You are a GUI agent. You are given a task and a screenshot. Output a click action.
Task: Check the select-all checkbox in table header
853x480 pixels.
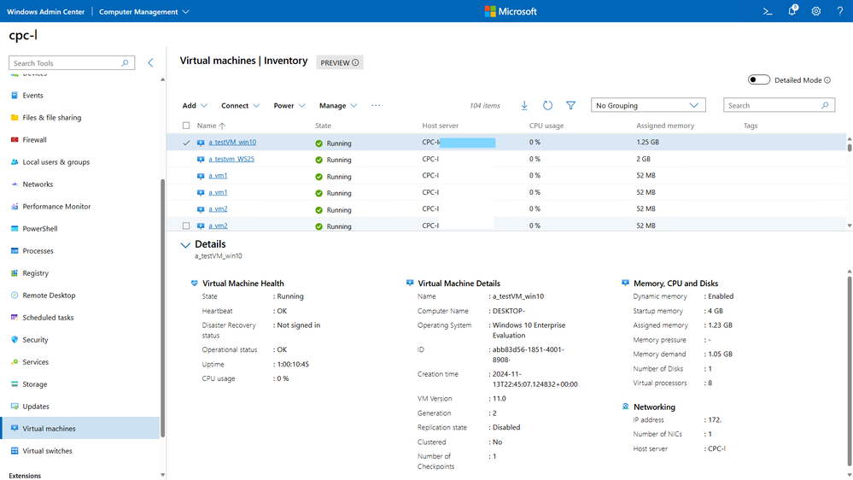coord(187,126)
